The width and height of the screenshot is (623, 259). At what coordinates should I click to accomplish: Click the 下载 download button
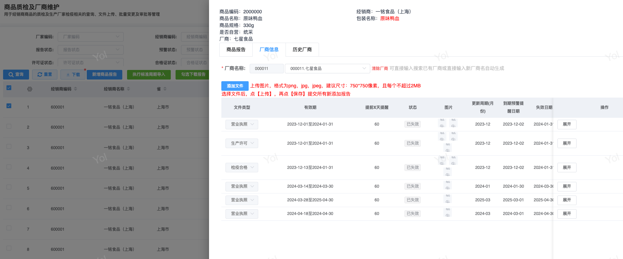click(73, 74)
